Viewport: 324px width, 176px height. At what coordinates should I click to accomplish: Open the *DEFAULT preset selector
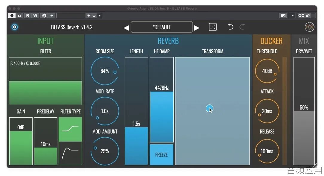pos(162,27)
